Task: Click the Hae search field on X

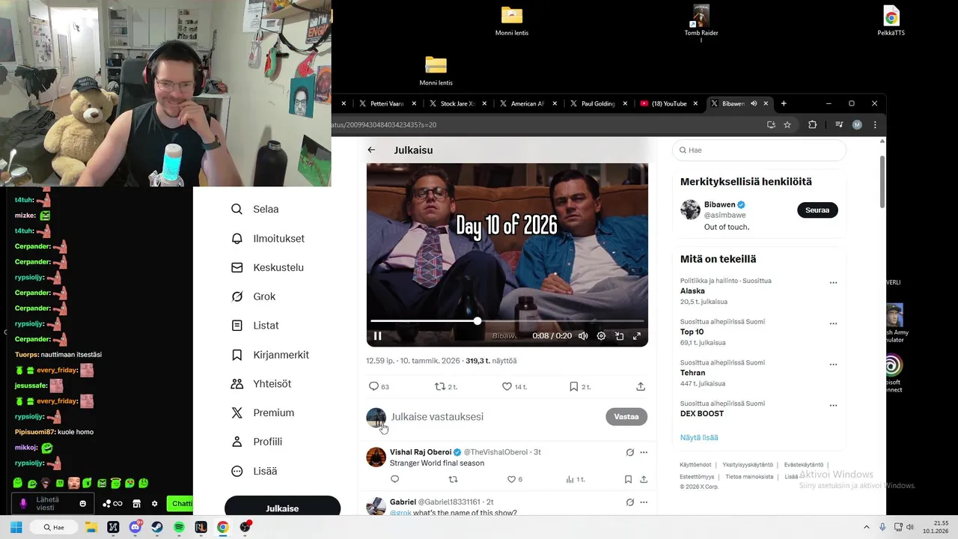Action: click(x=759, y=150)
